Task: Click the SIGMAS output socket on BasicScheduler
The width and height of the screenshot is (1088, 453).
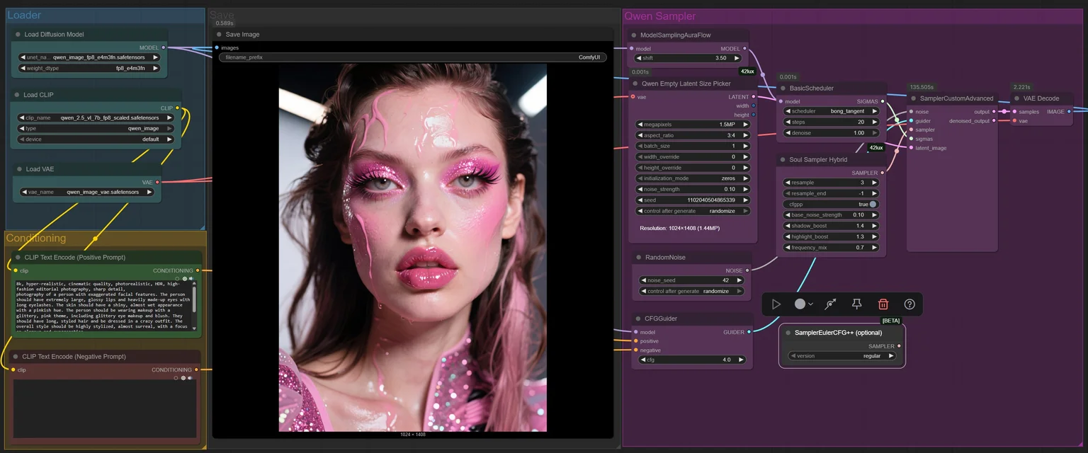Action: point(883,101)
